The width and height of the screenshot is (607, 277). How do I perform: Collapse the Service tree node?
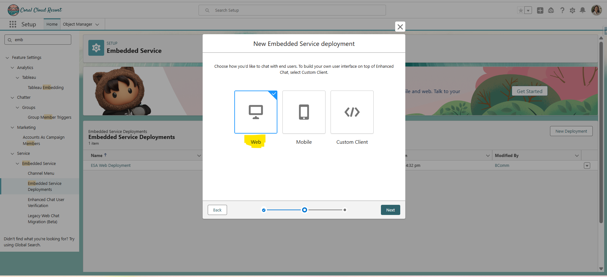pyautogui.click(x=12, y=154)
